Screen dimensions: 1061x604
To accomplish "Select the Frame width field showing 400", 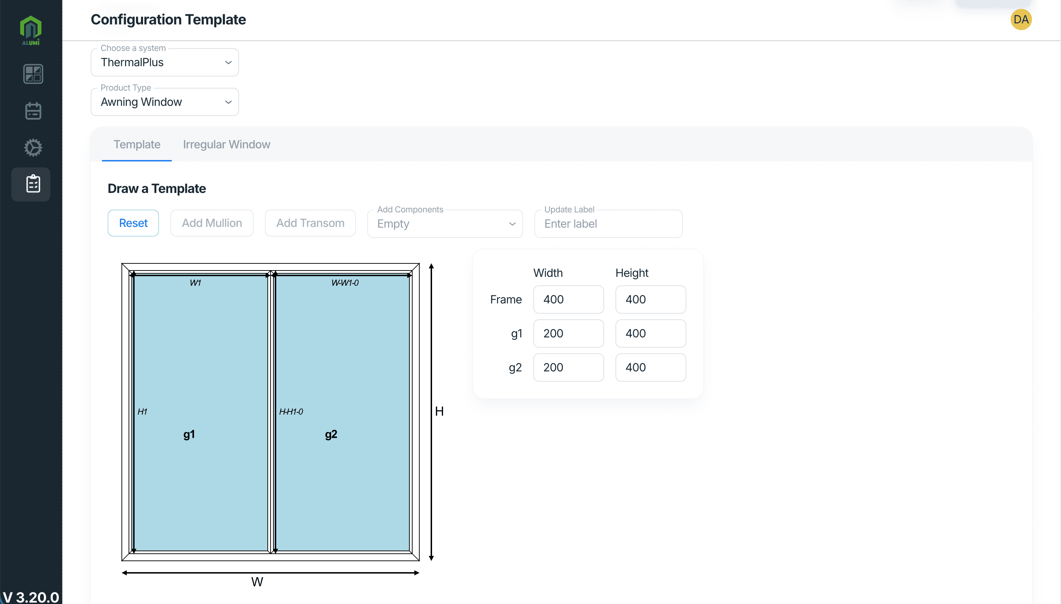I will pos(568,299).
